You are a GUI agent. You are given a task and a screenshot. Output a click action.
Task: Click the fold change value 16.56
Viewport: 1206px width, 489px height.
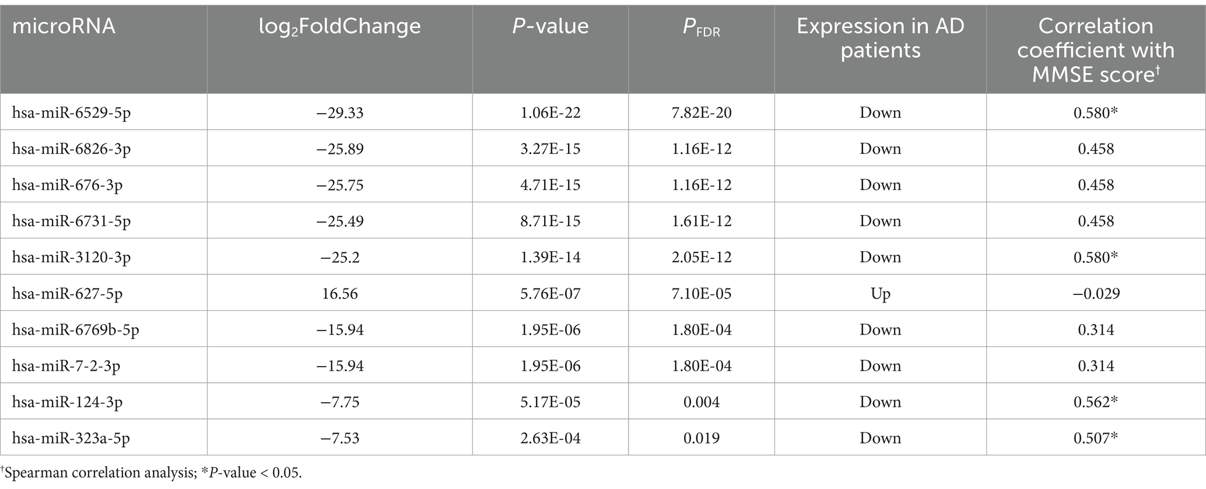[x=340, y=293]
